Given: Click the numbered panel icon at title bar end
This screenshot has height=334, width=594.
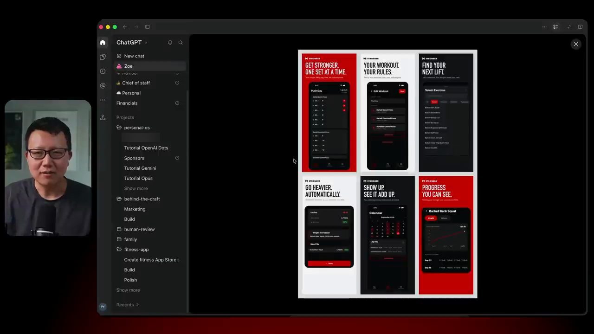Looking at the screenshot, I should 580,27.
